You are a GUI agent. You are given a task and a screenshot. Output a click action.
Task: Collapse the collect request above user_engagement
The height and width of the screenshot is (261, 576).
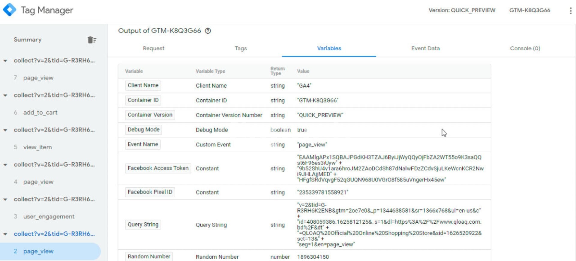(x=5, y=200)
